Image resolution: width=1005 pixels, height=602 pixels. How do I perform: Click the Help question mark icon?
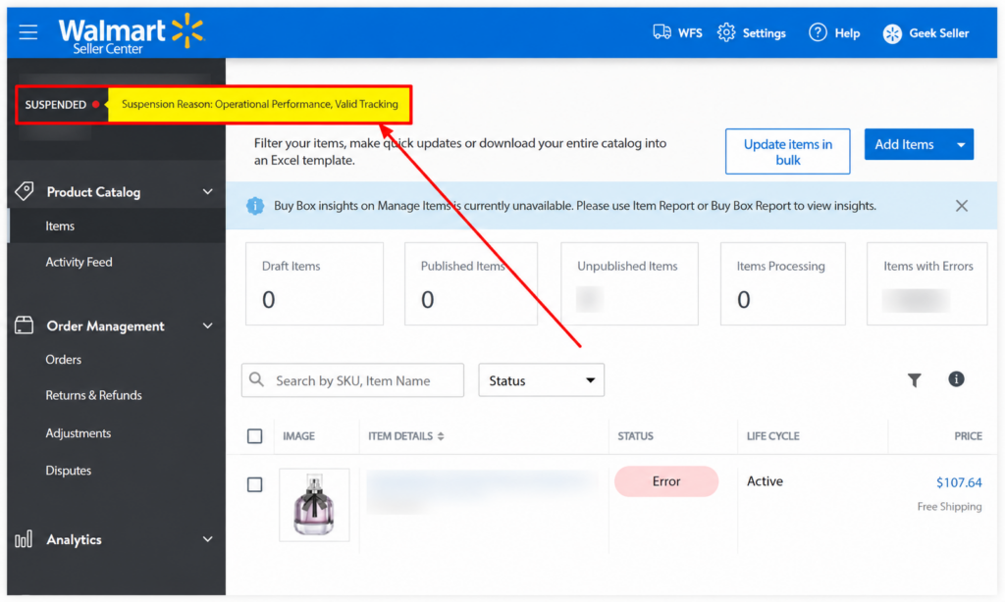tap(818, 32)
